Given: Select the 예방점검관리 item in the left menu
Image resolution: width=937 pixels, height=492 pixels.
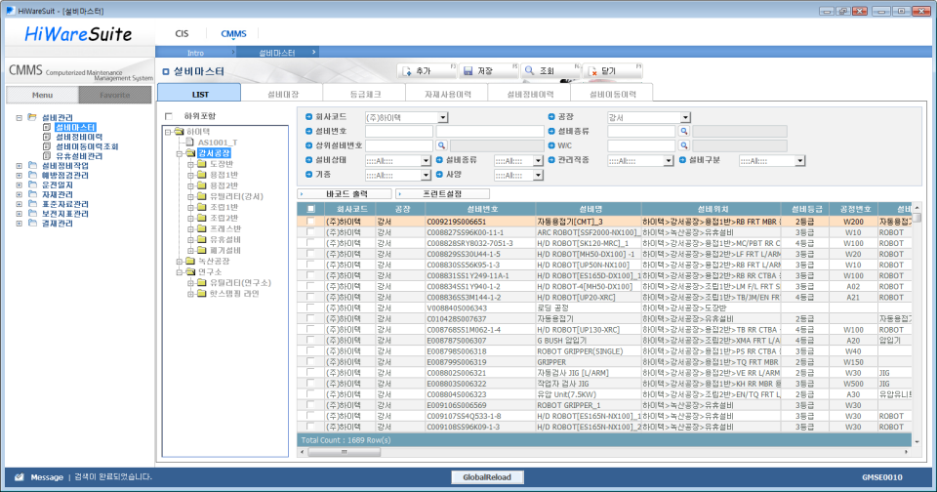Looking at the screenshot, I should click(64, 175).
